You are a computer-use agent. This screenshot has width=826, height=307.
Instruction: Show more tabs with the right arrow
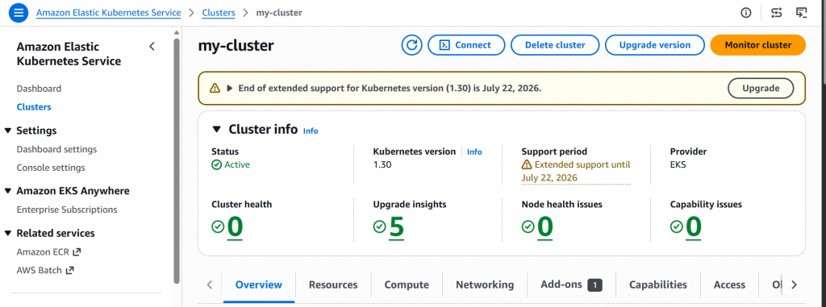pos(795,285)
